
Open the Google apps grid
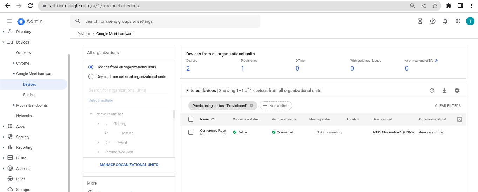pyautogui.click(x=458, y=21)
